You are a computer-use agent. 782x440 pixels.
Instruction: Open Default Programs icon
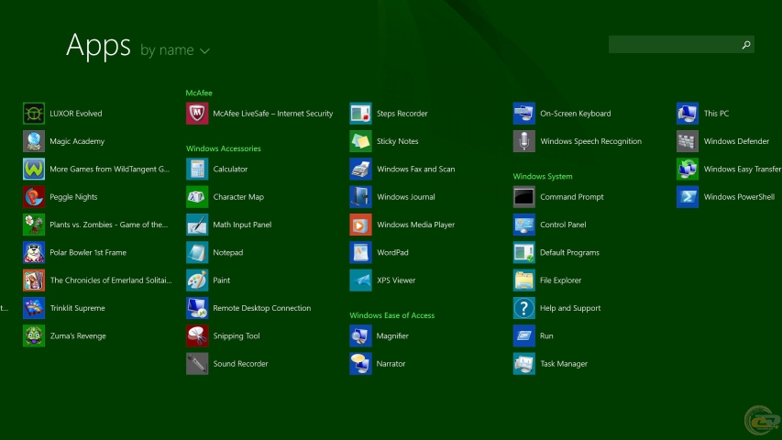(524, 252)
